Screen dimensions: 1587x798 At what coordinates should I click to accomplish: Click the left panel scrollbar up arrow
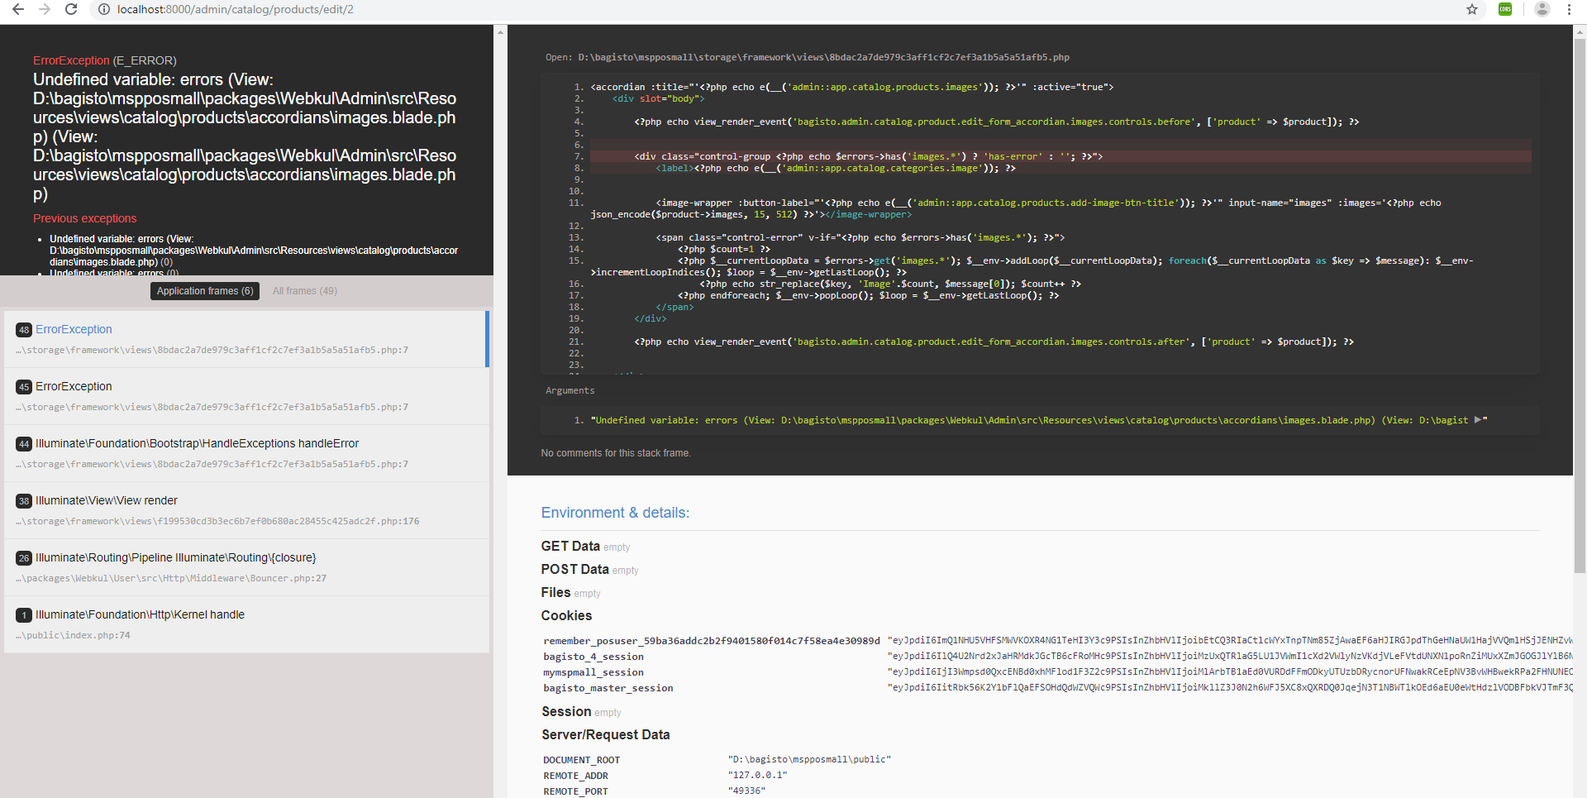point(500,31)
